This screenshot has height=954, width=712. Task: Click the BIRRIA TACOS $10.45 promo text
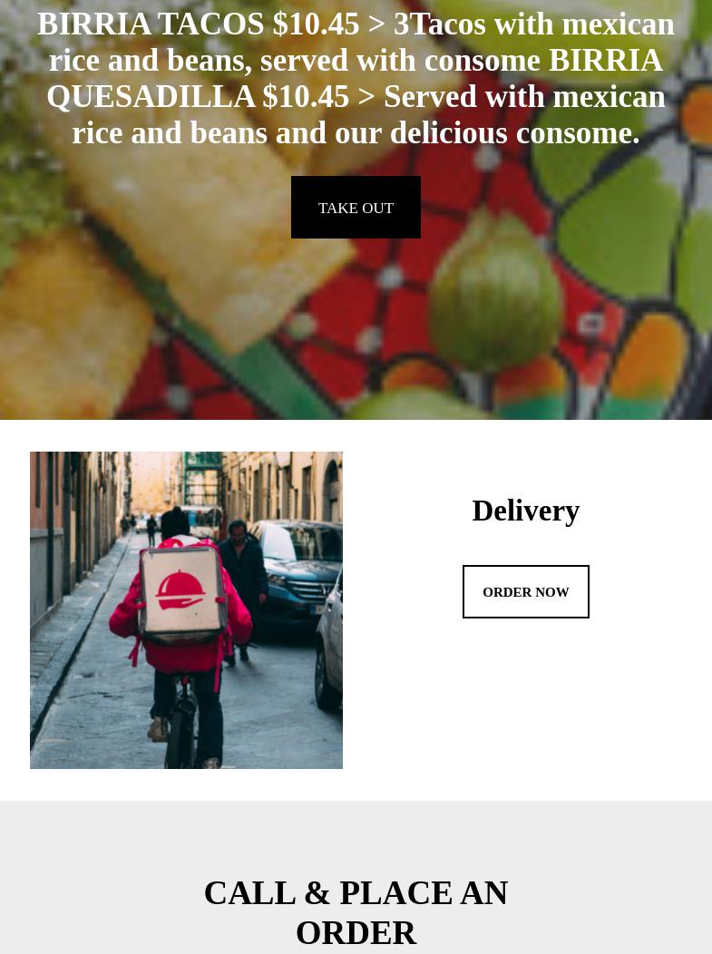[199, 24]
